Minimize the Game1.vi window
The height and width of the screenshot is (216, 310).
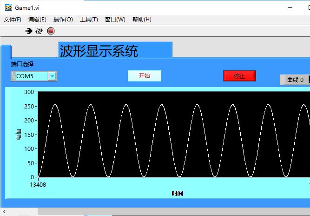pos(290,8)
